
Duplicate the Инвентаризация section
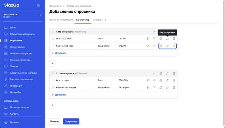click(x=161, y=74)
